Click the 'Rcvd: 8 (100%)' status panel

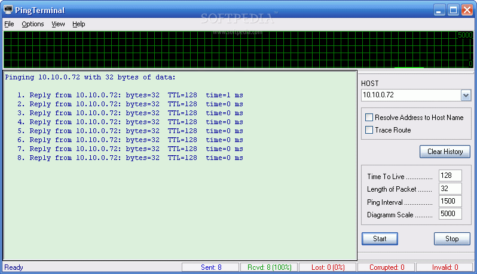tap(269, 267)
